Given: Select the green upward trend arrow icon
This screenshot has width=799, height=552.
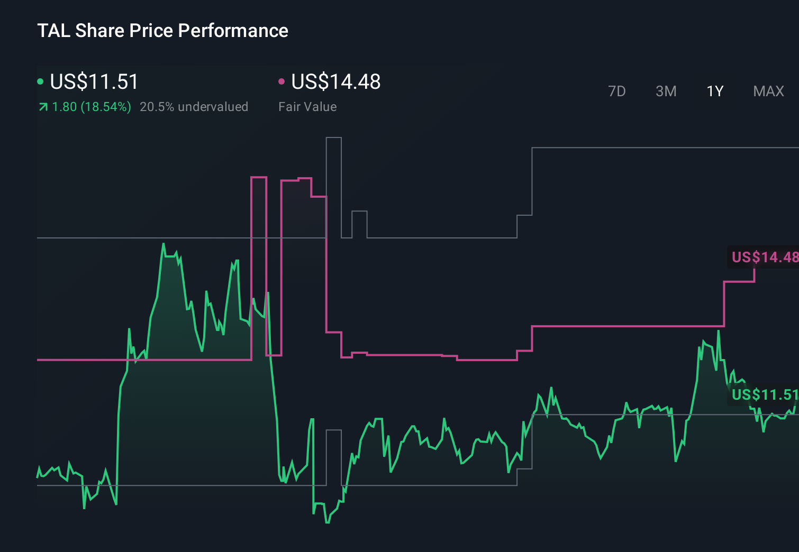Looking at the screenshot, I should (x=42, y=106).
